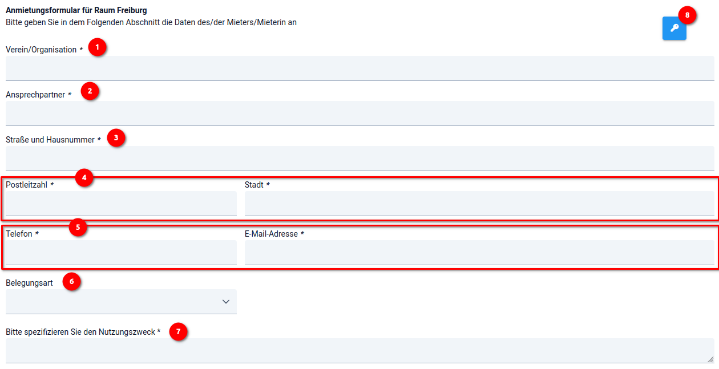719x369 pixels.
Task: Select the E-Mail-Adresse input field
Action: click(479, 253)
